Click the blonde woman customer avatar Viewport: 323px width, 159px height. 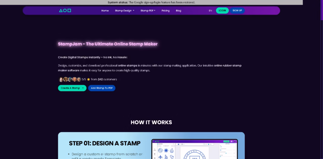click(74, 79)
